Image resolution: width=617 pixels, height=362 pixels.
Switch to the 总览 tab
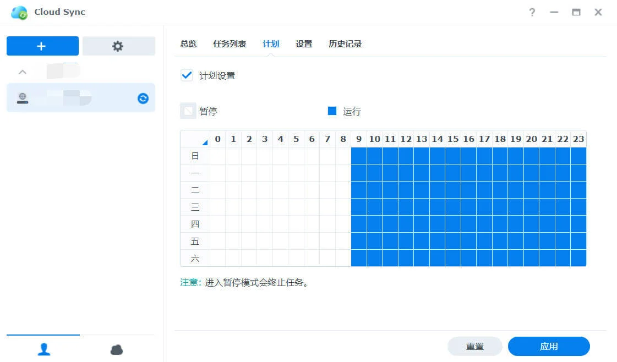pyautogui.click(x=188, y=44)
